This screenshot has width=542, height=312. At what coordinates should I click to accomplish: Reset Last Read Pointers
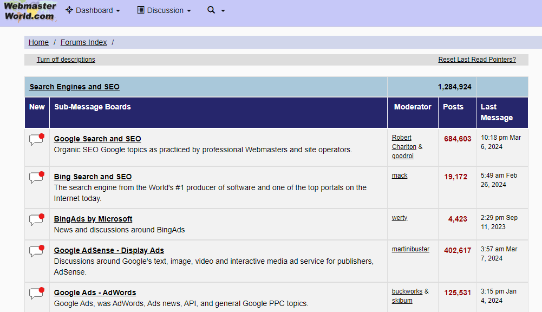[x=476, y=60]
